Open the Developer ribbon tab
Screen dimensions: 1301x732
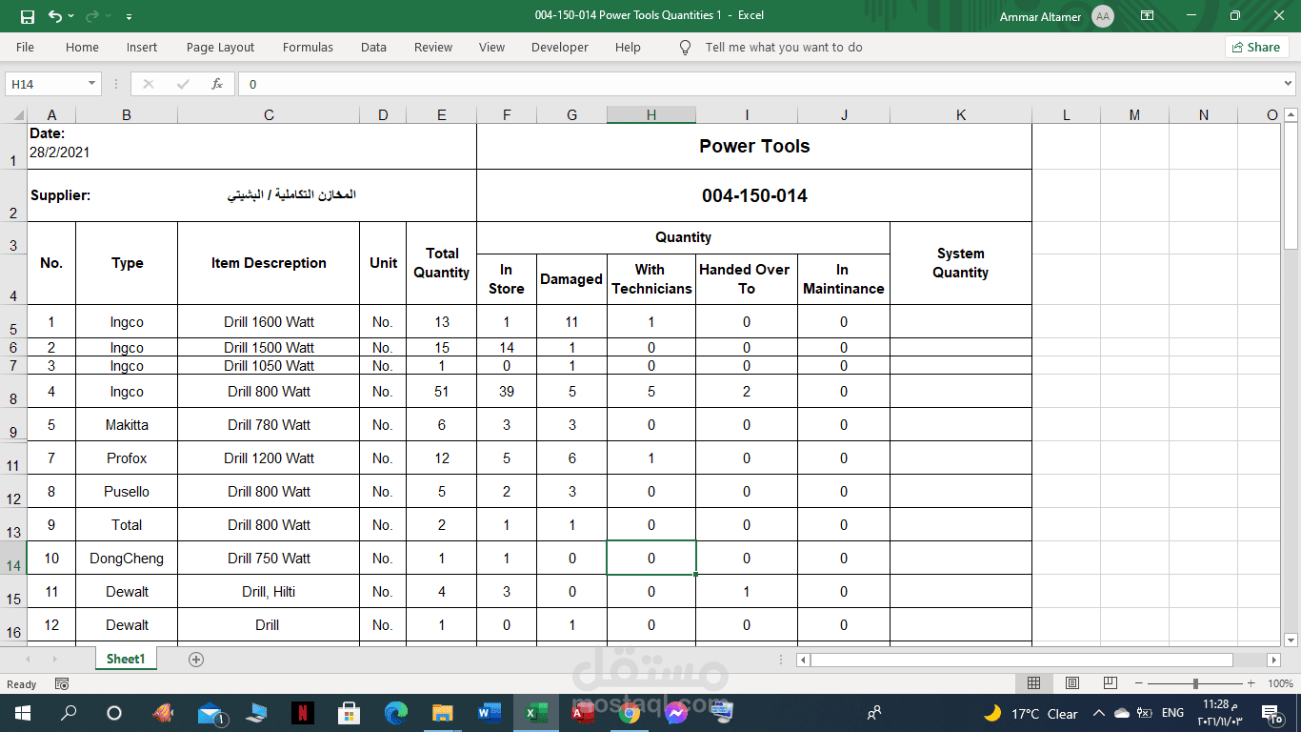click(559, 47)
